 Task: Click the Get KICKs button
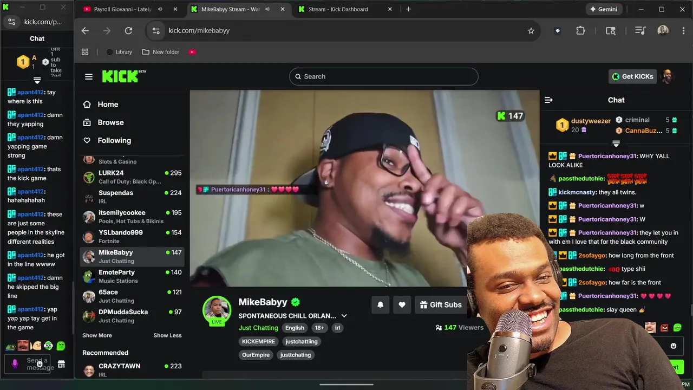click(x=632, y=76)
